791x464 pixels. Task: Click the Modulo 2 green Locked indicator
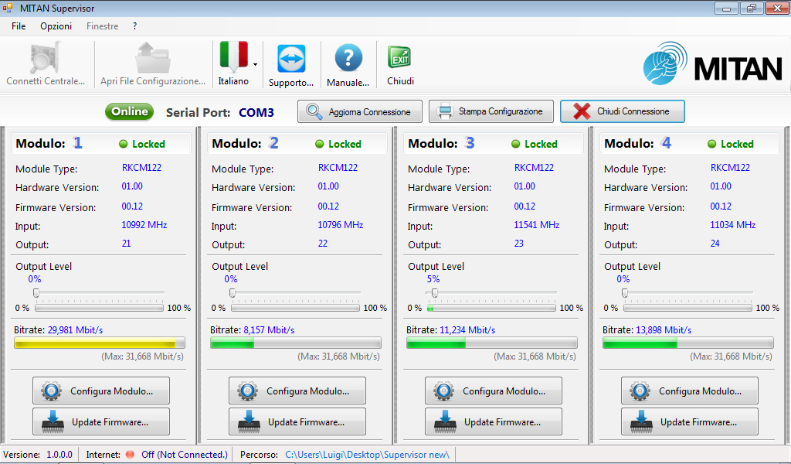point(319,144)
